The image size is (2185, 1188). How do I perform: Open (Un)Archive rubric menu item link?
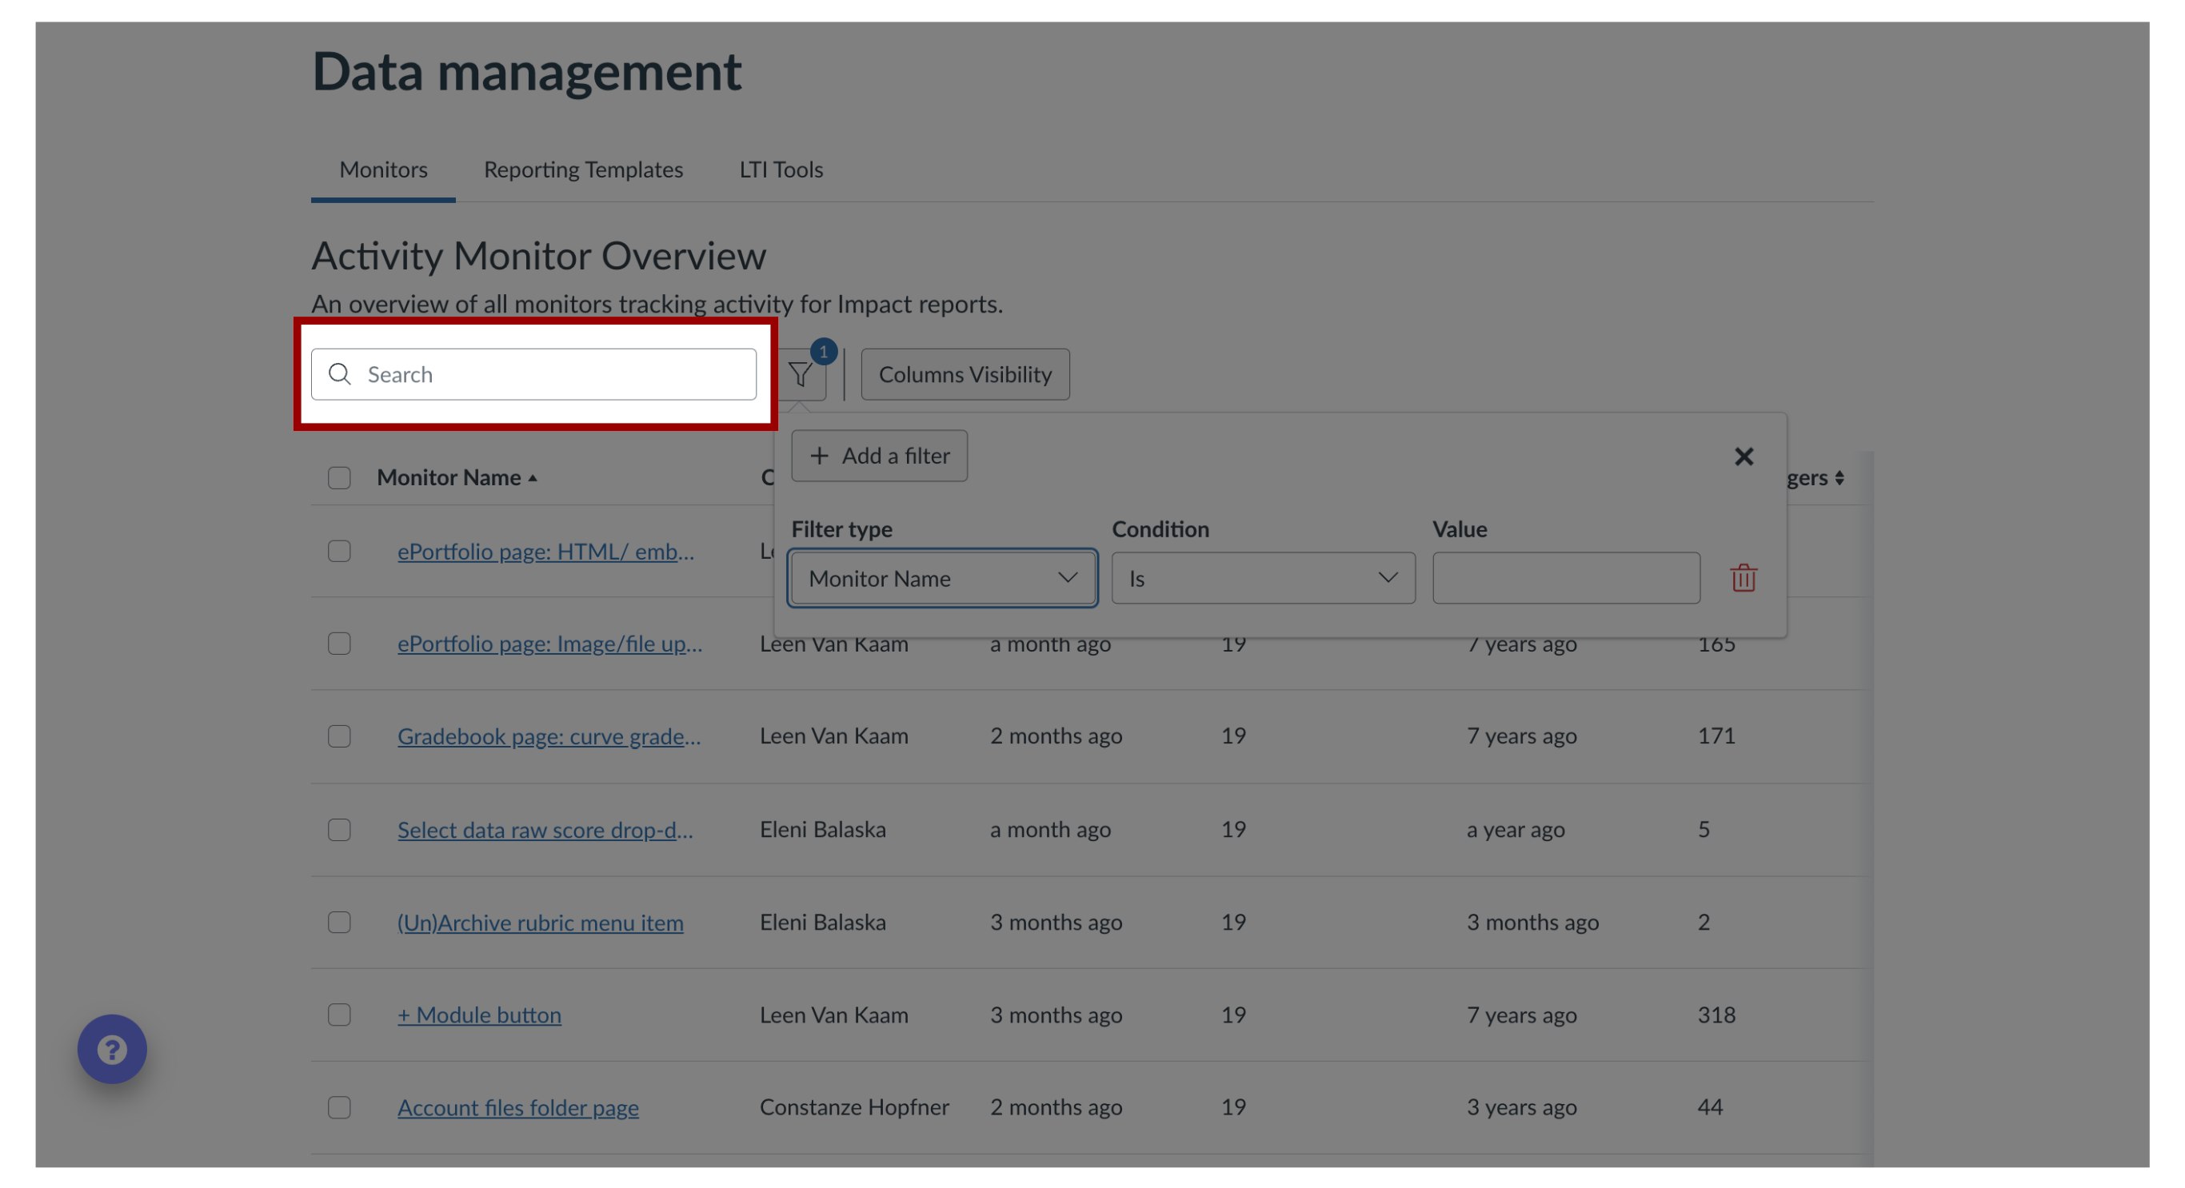541,922
